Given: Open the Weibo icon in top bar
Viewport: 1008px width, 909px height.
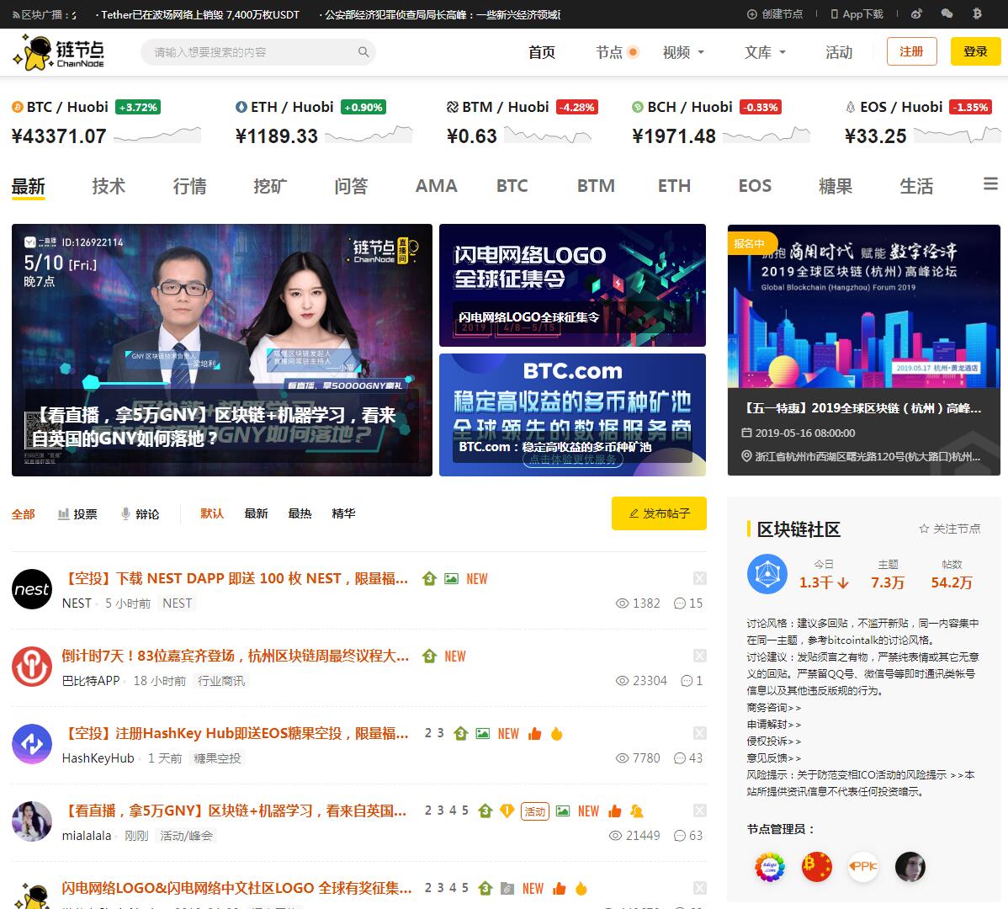Looking at the screenshot, I should tap(916, 13).
